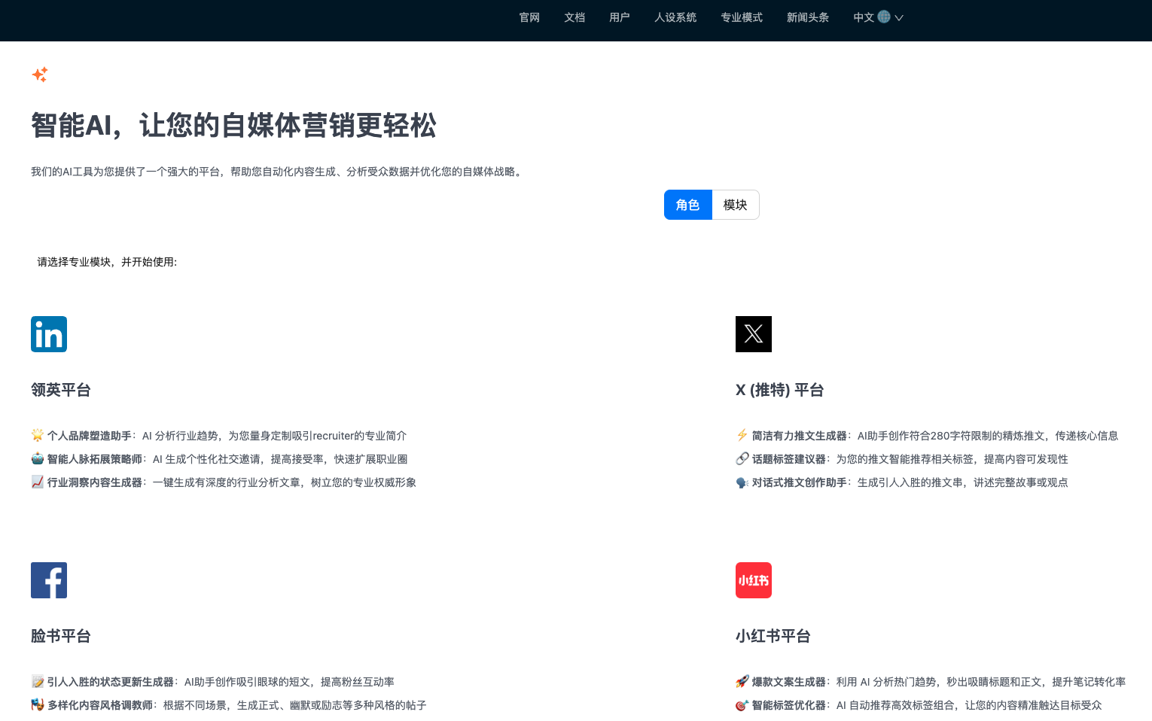The height and width of the screenshot is (721, 1152).
Task: Open 对话式推文创作助手 module
Action: click(x=800, y=482)
